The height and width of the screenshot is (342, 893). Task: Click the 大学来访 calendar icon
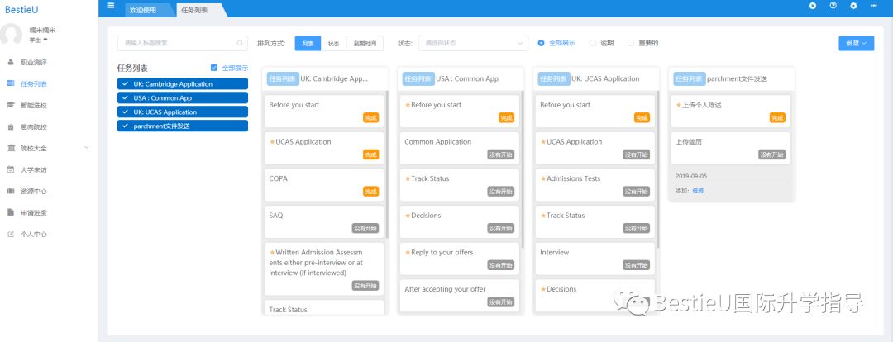[x=10, y=169]
